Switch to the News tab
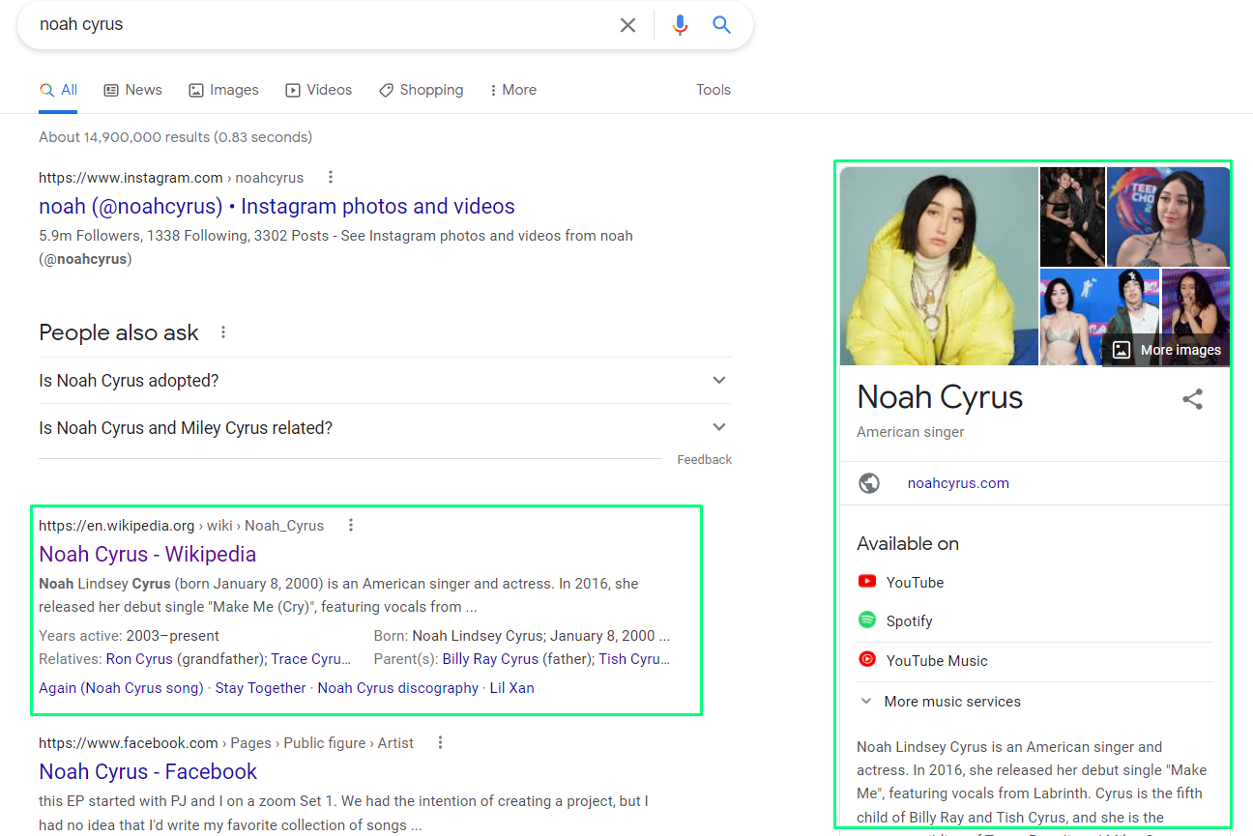This screenshot has height=836, width=1253. [x=132, y=90]
